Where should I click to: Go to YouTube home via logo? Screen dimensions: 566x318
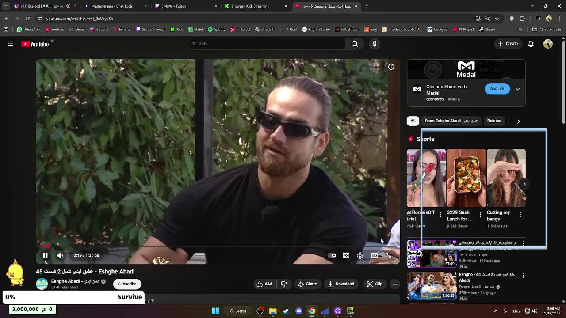(35, 44)
